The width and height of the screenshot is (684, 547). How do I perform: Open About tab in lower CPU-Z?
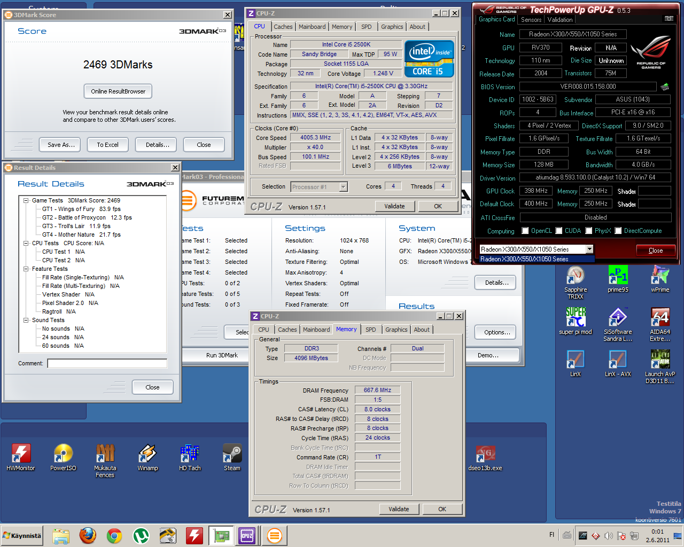(422, 330)
